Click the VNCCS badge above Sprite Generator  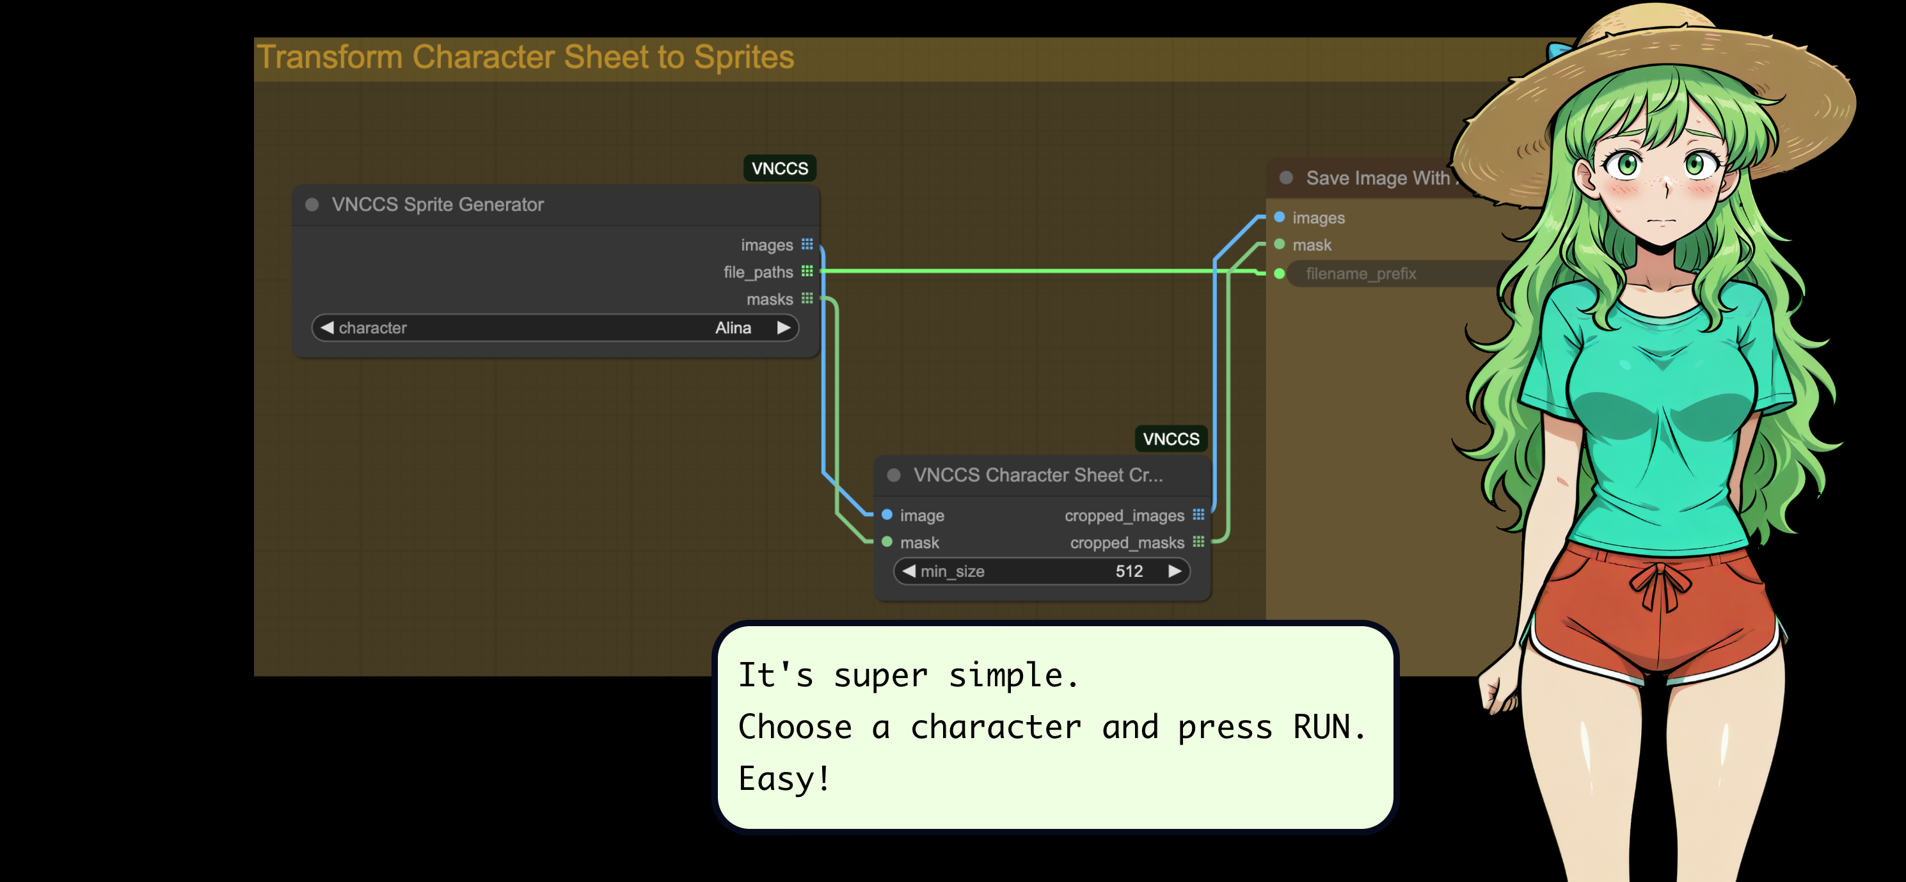779,169
